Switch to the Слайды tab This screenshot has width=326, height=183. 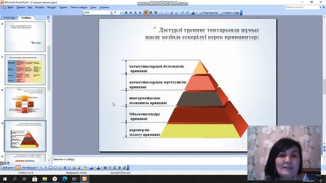coord(26,18)
